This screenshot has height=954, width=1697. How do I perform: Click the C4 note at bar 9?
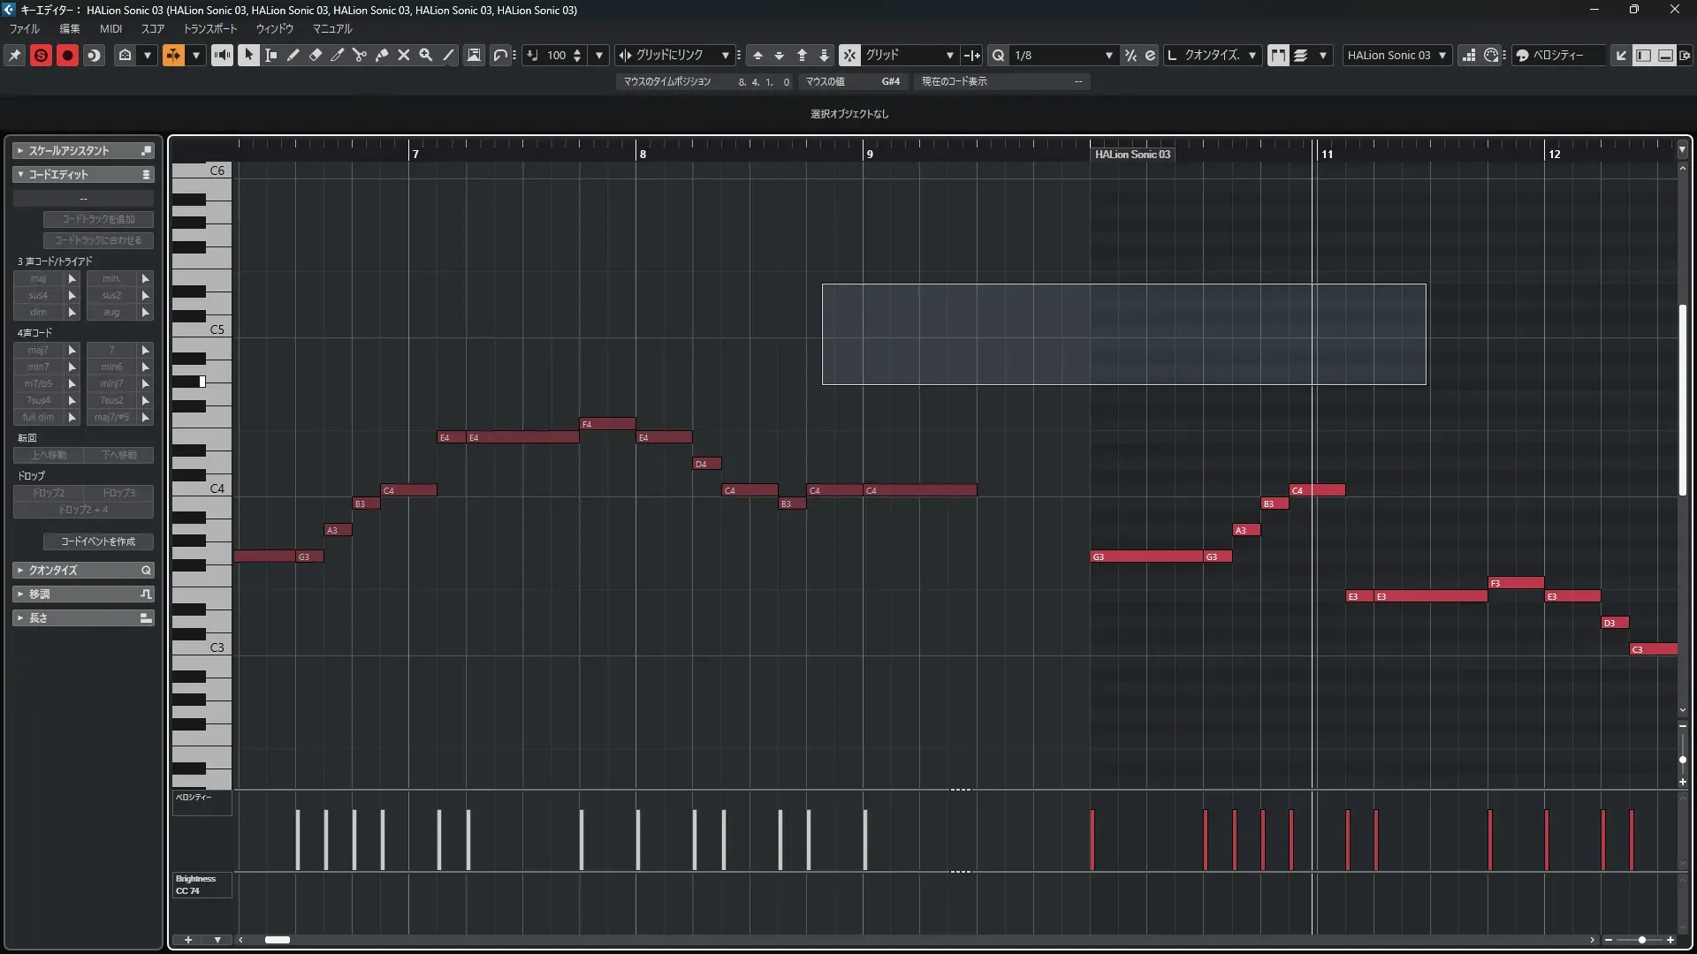[919, 489]
